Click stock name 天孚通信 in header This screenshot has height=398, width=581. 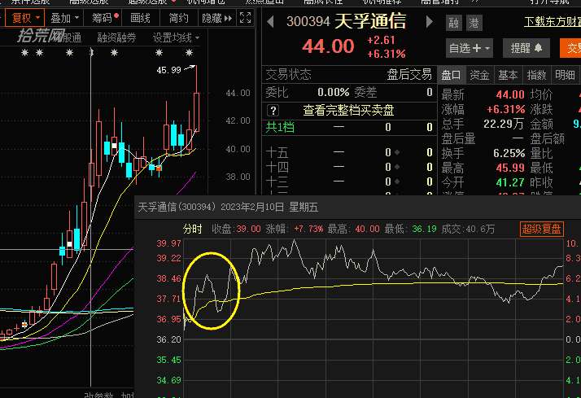pyautogui.click(x=370, y=21)
